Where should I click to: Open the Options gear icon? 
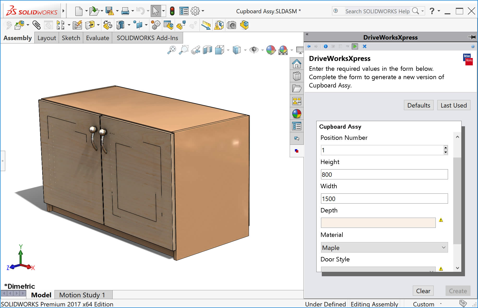195,11
